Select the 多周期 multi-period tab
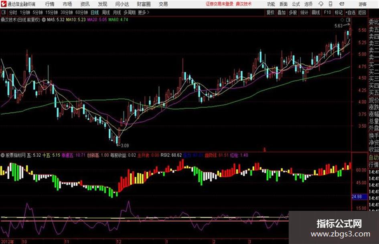This screenshot has height=244, width=379. tap(129, 12)
